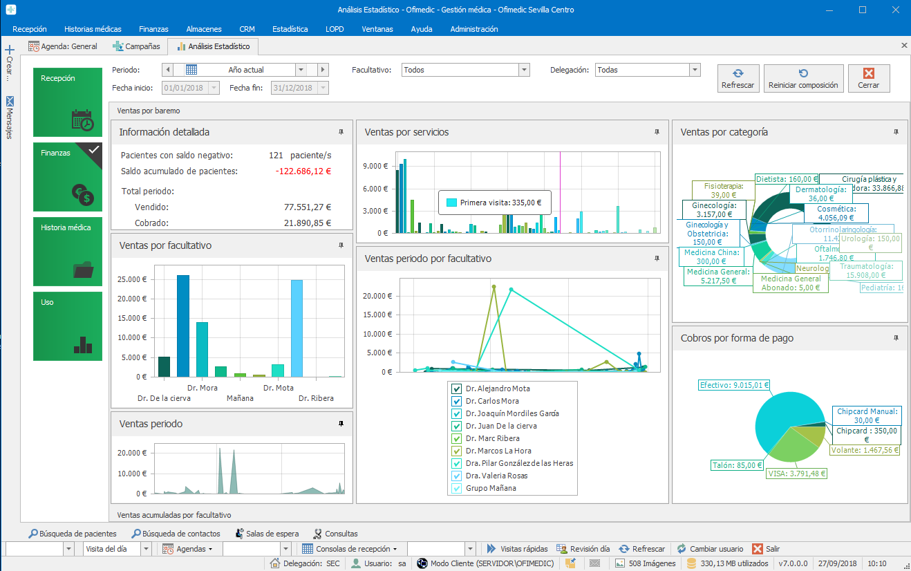Toggle Dr. Carlos Mora checkbox
Screen dimensions: 911x571
pos(456,401)
